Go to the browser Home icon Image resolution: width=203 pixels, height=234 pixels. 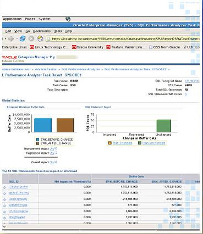coord(40,38)
